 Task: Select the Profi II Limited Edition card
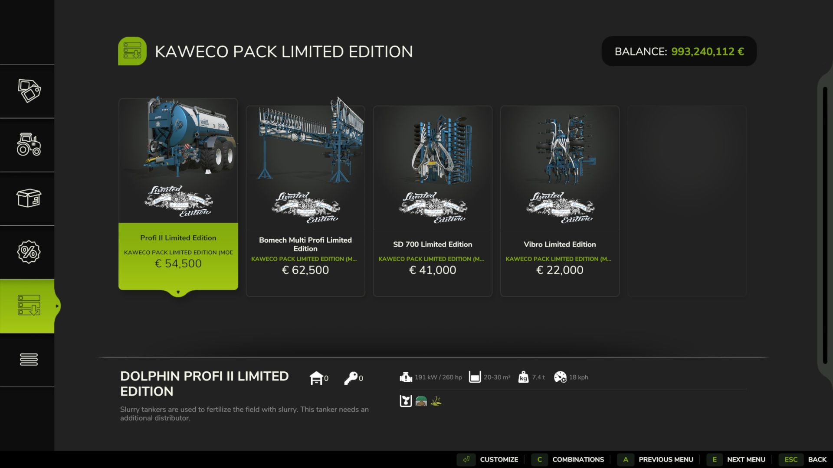178,194
